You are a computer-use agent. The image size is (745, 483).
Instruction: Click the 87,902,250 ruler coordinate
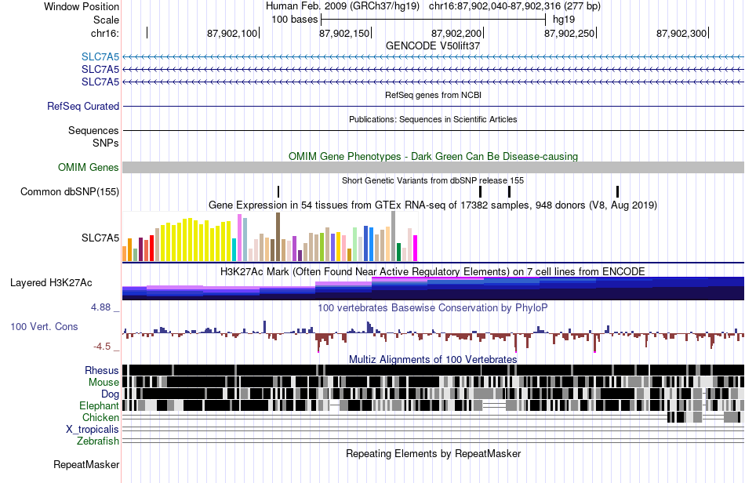(569, 33)
